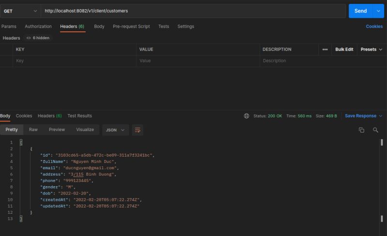This screenshot has height=236, width=387.
Task: Send the request with the Send button
Action: (360, 11)
